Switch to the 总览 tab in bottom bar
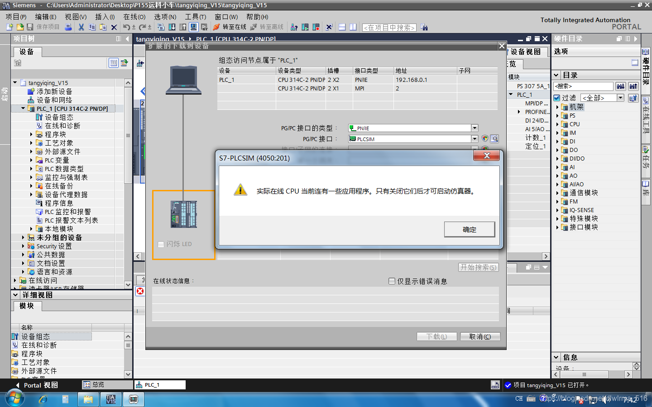 pos(107,384)
